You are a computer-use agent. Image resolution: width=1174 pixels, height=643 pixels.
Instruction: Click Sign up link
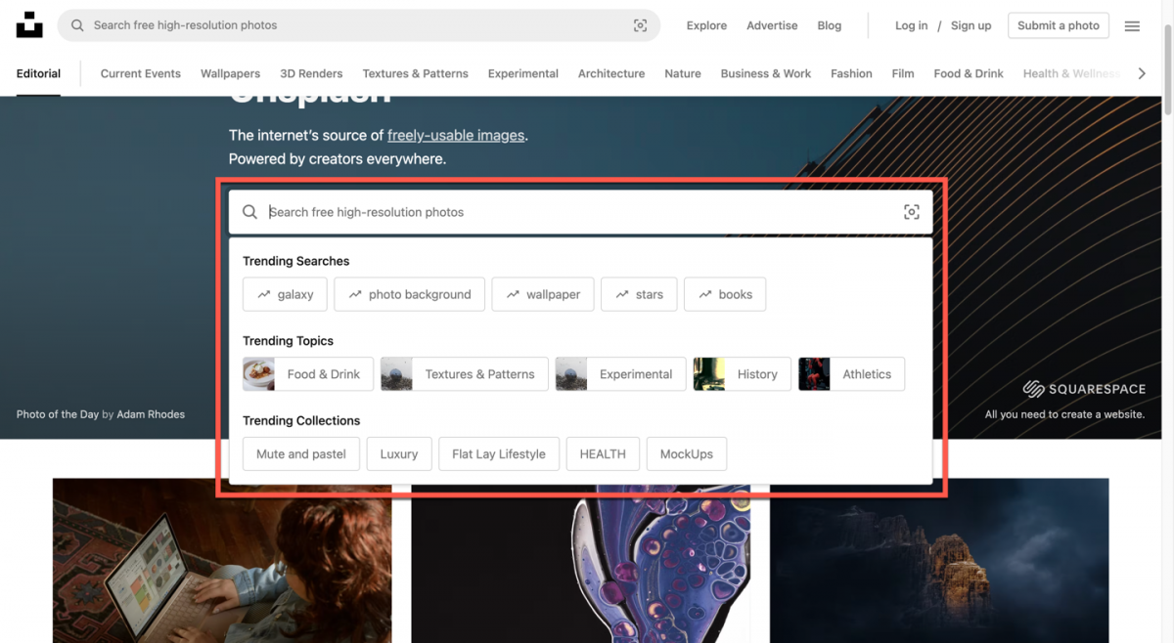(x=971, y=25)
